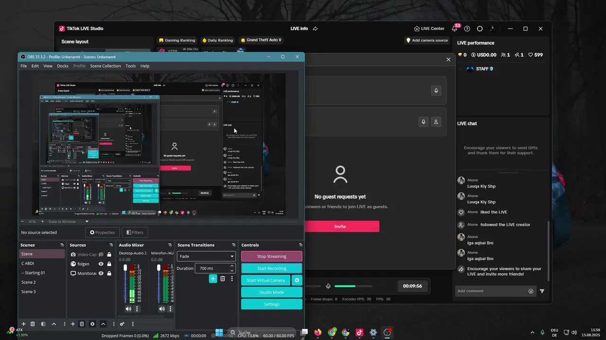Image resolution: width=606 pixels, height=340 pixels.
Task: Increase transition Duration with up arrow
Action: (232, 266)
